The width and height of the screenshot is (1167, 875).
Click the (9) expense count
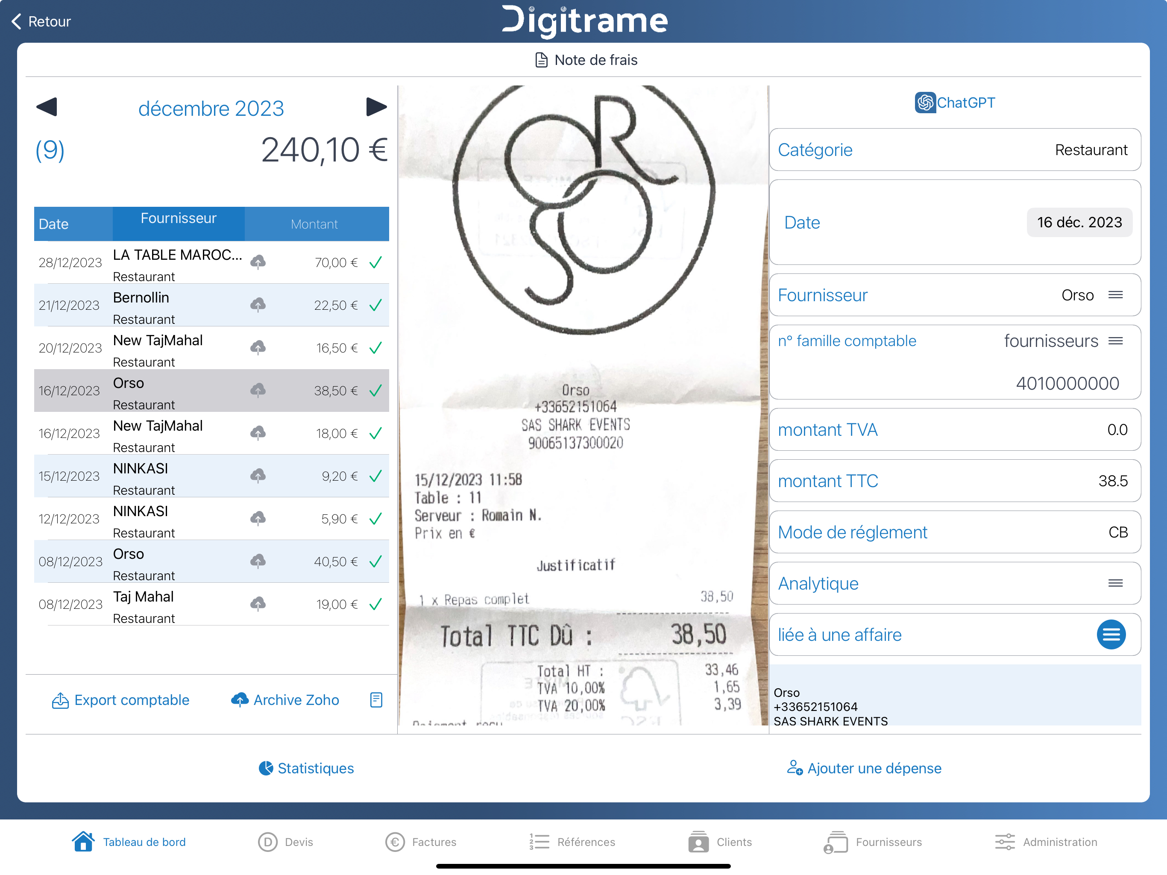tap(50, 150)
